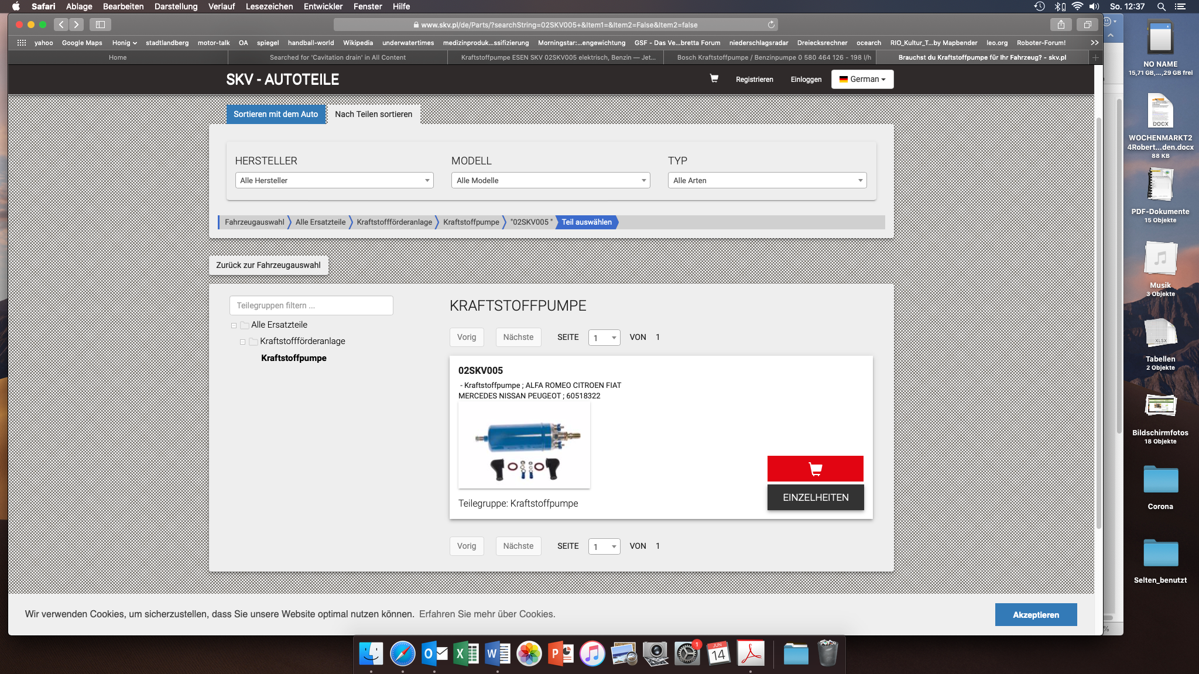The image size is (1199, 674).
Task: Open the Lesezeichen menu
Action: [269, 6]
